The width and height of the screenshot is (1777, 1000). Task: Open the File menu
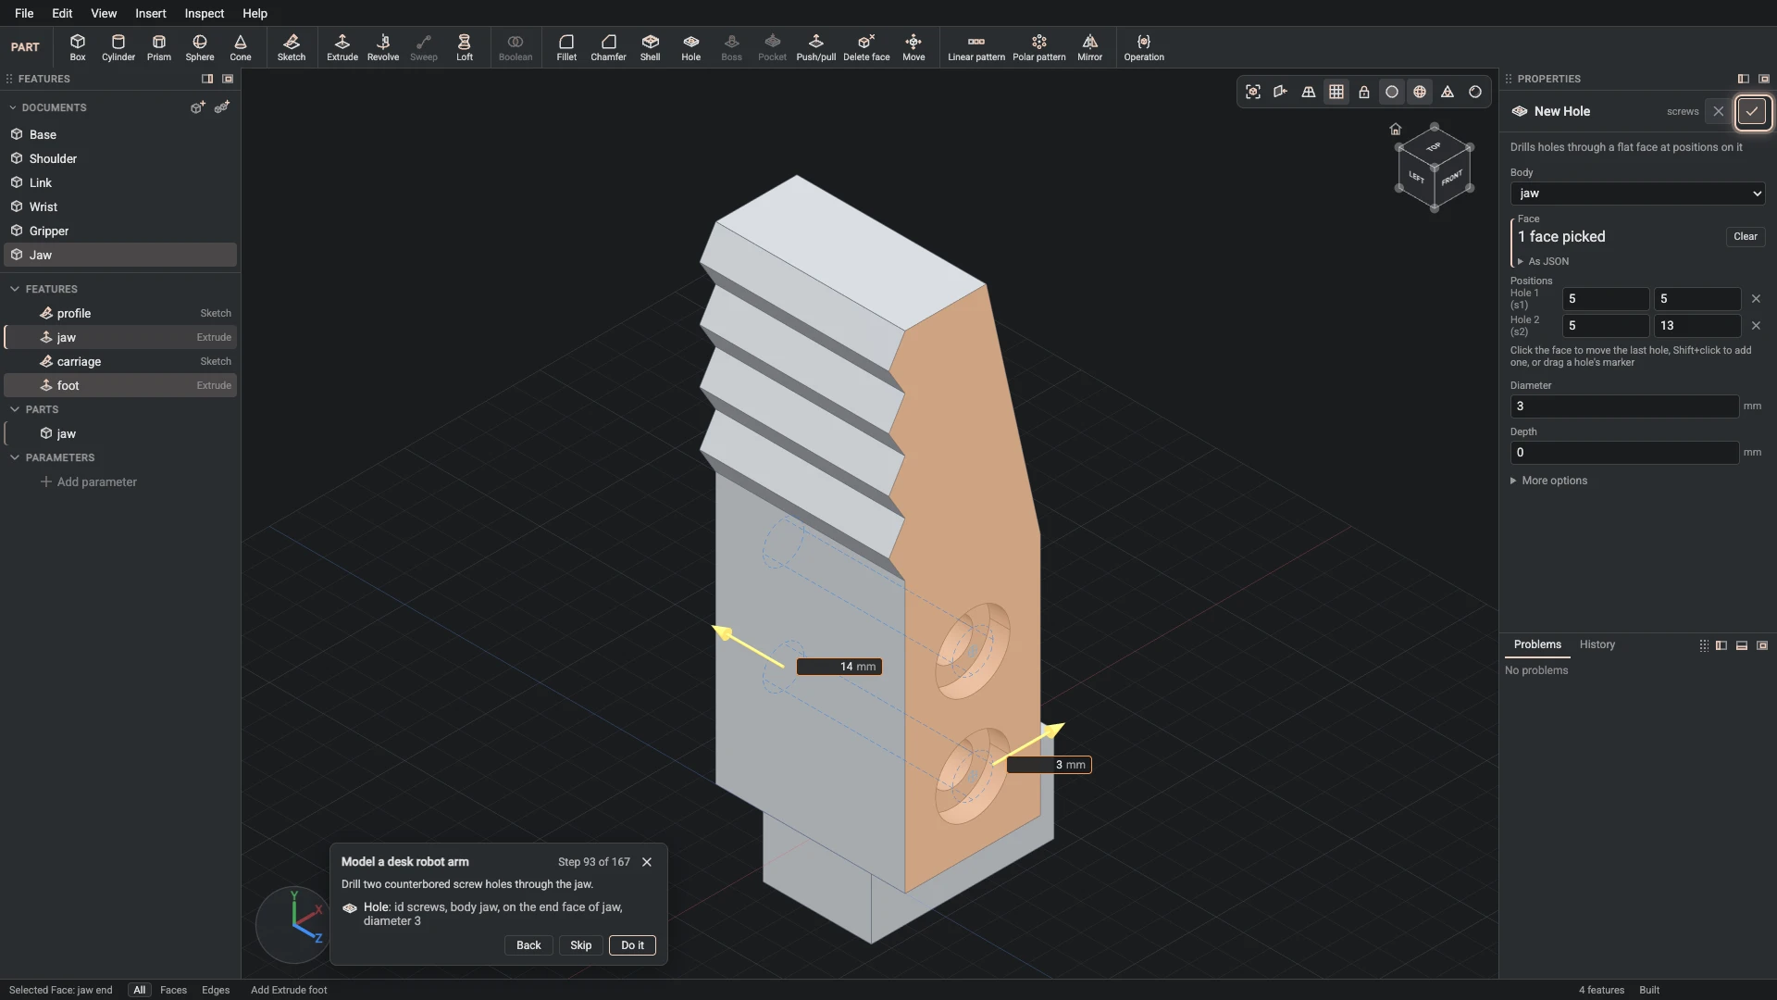click(x=24, y=13)
